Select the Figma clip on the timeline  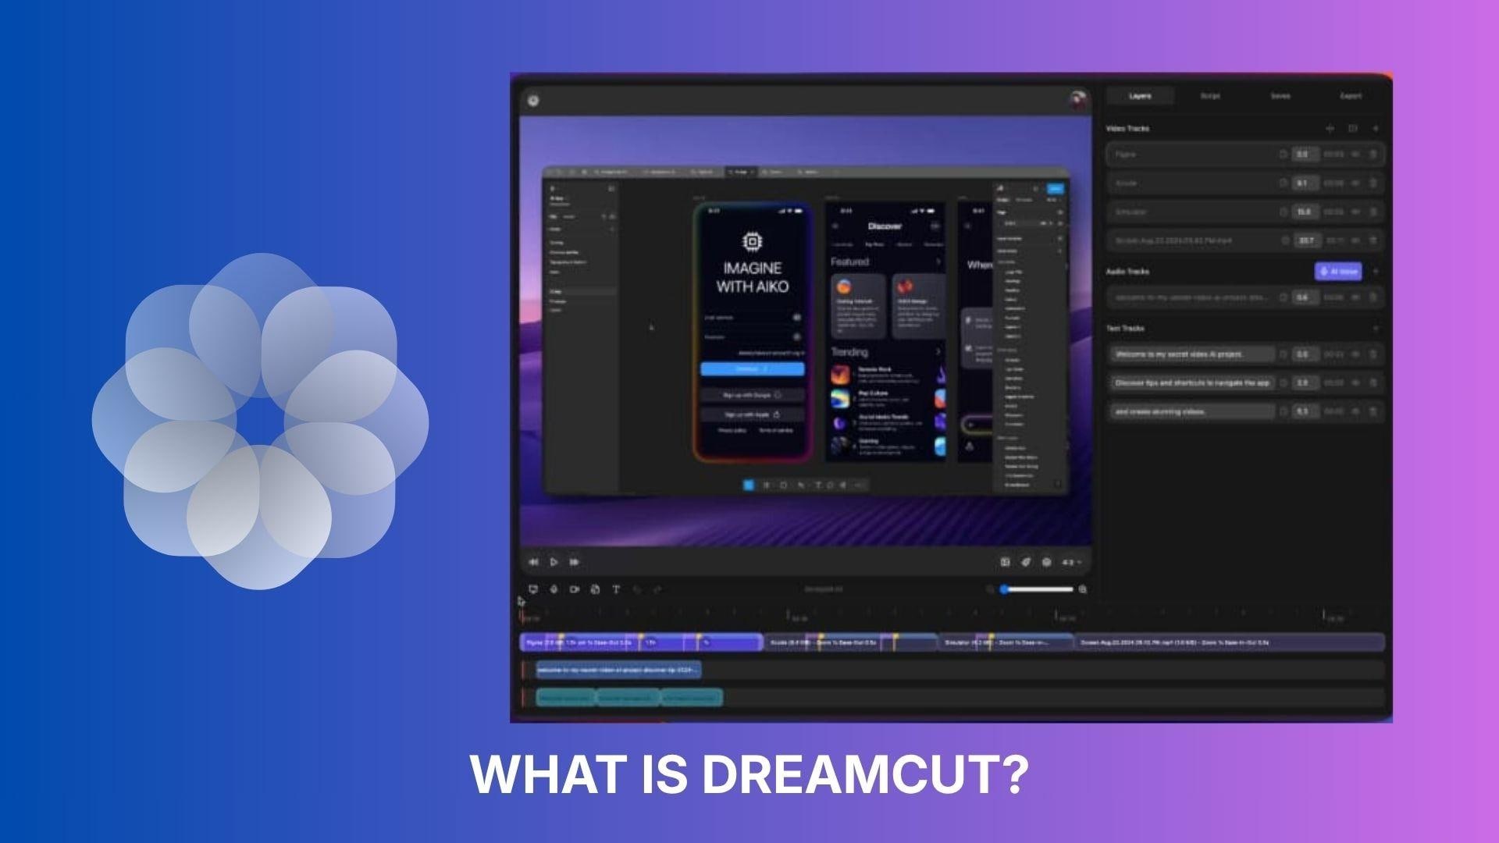[x=642, y=642]
